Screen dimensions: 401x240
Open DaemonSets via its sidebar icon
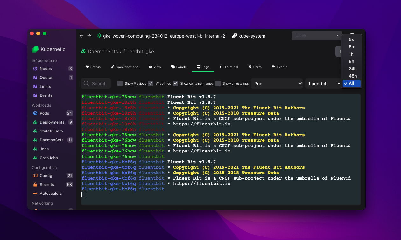pyautogui.click(x=35, y=140)
